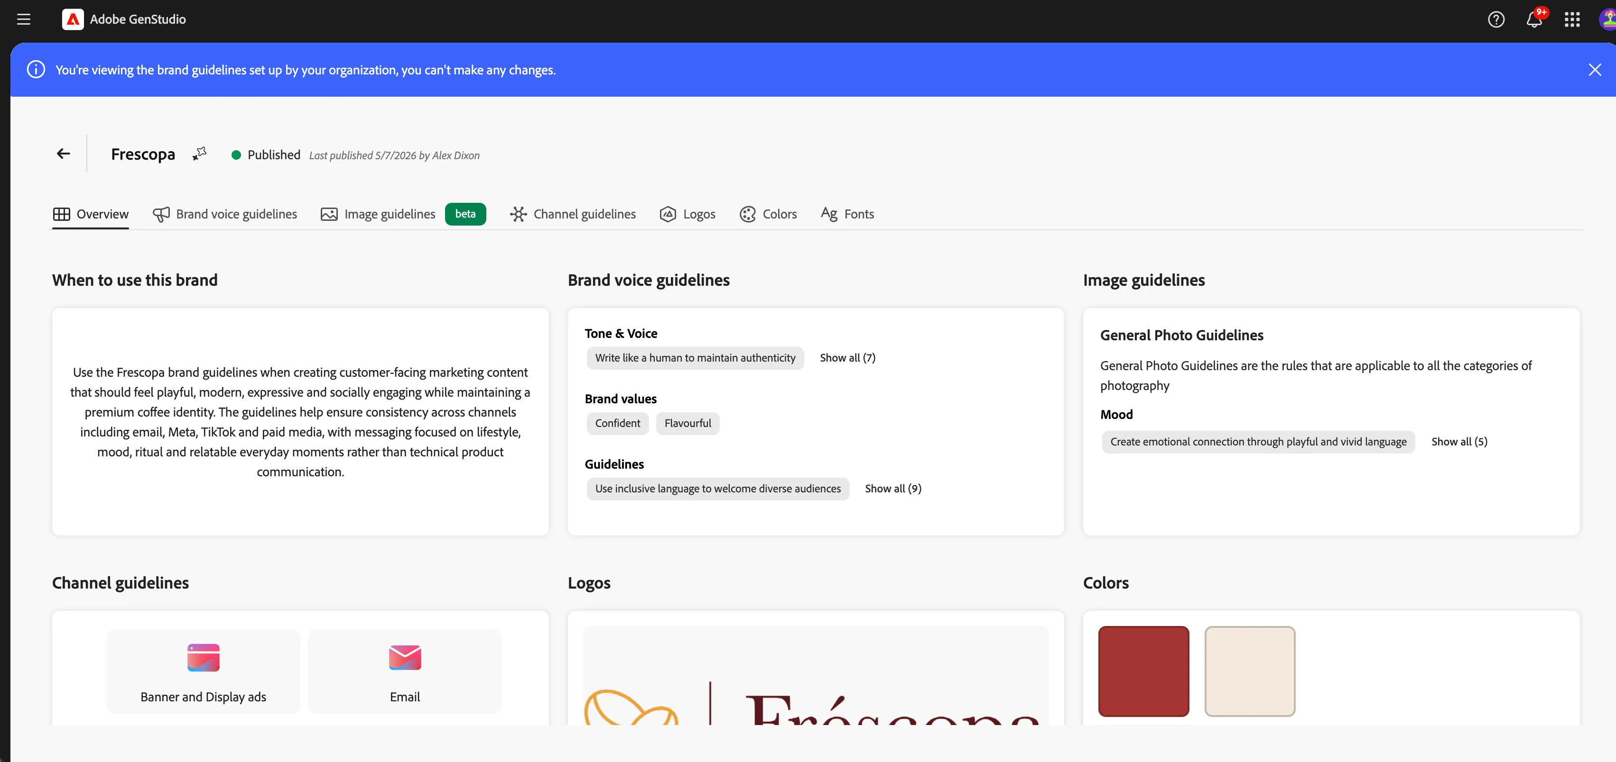This screenshot has height=762, width=1616.
Task: Click the beta badge
Action: pos(465,214)
